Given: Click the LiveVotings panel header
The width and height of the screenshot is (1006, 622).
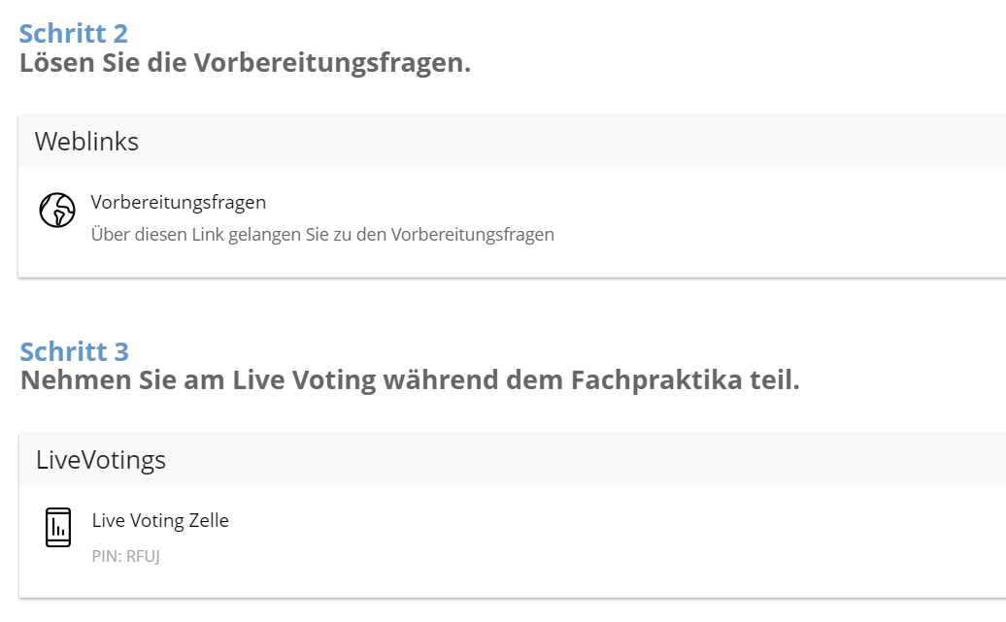Looking at the screenshot, I should pos(101,460).
